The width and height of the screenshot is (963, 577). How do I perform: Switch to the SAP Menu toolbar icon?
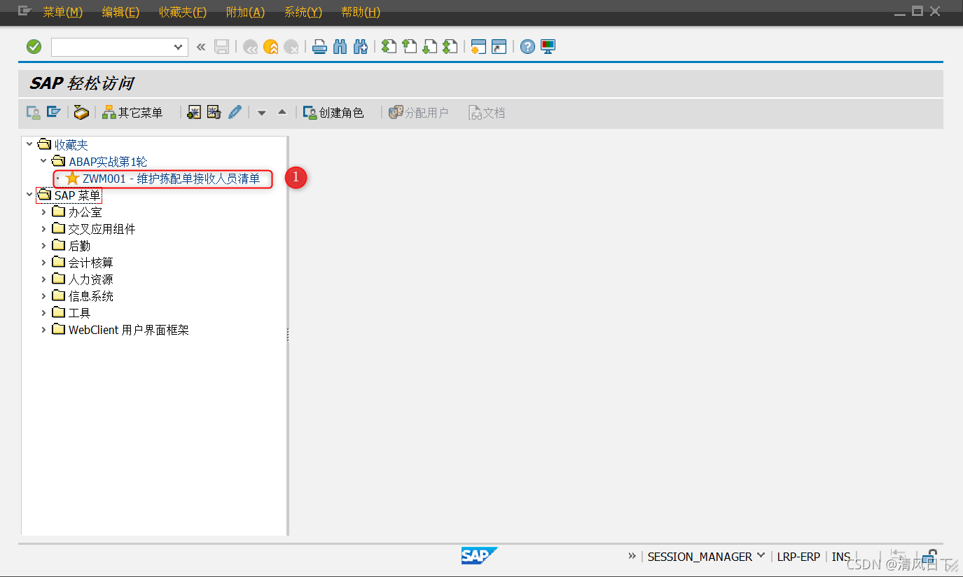(53, 112)
